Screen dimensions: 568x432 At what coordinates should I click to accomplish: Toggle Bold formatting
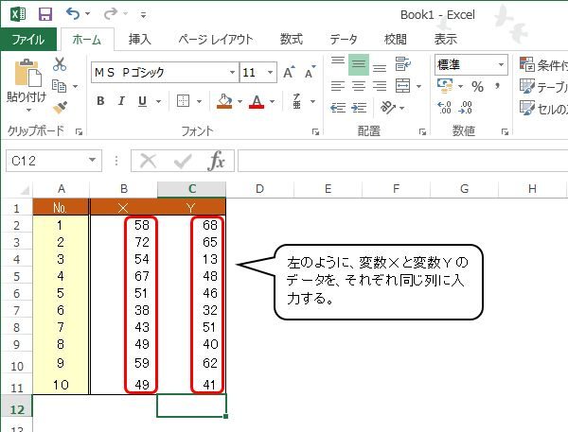100,102
